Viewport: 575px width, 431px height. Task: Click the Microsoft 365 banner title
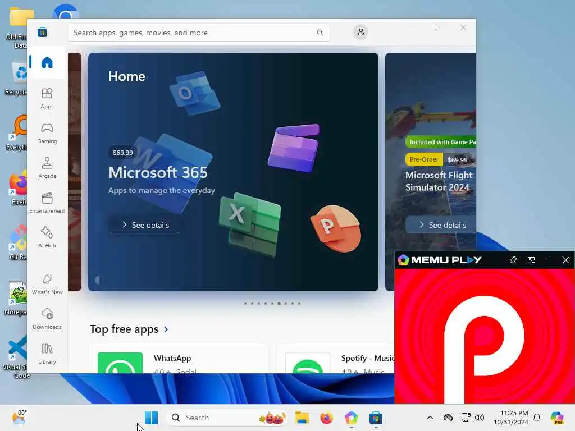[x=158, y=173]
